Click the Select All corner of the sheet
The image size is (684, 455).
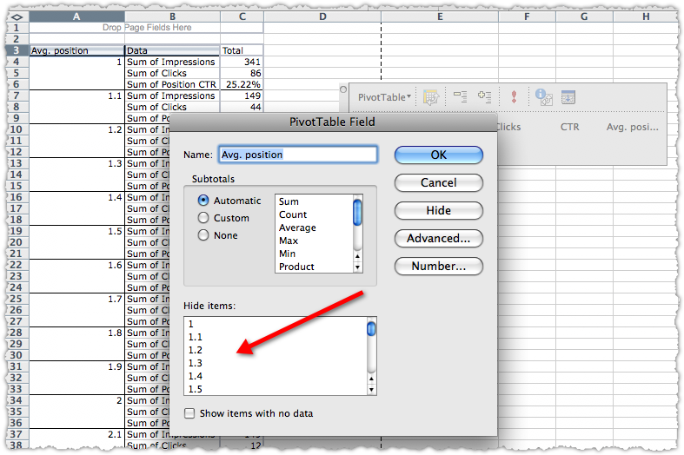click(x=17, y=17)
